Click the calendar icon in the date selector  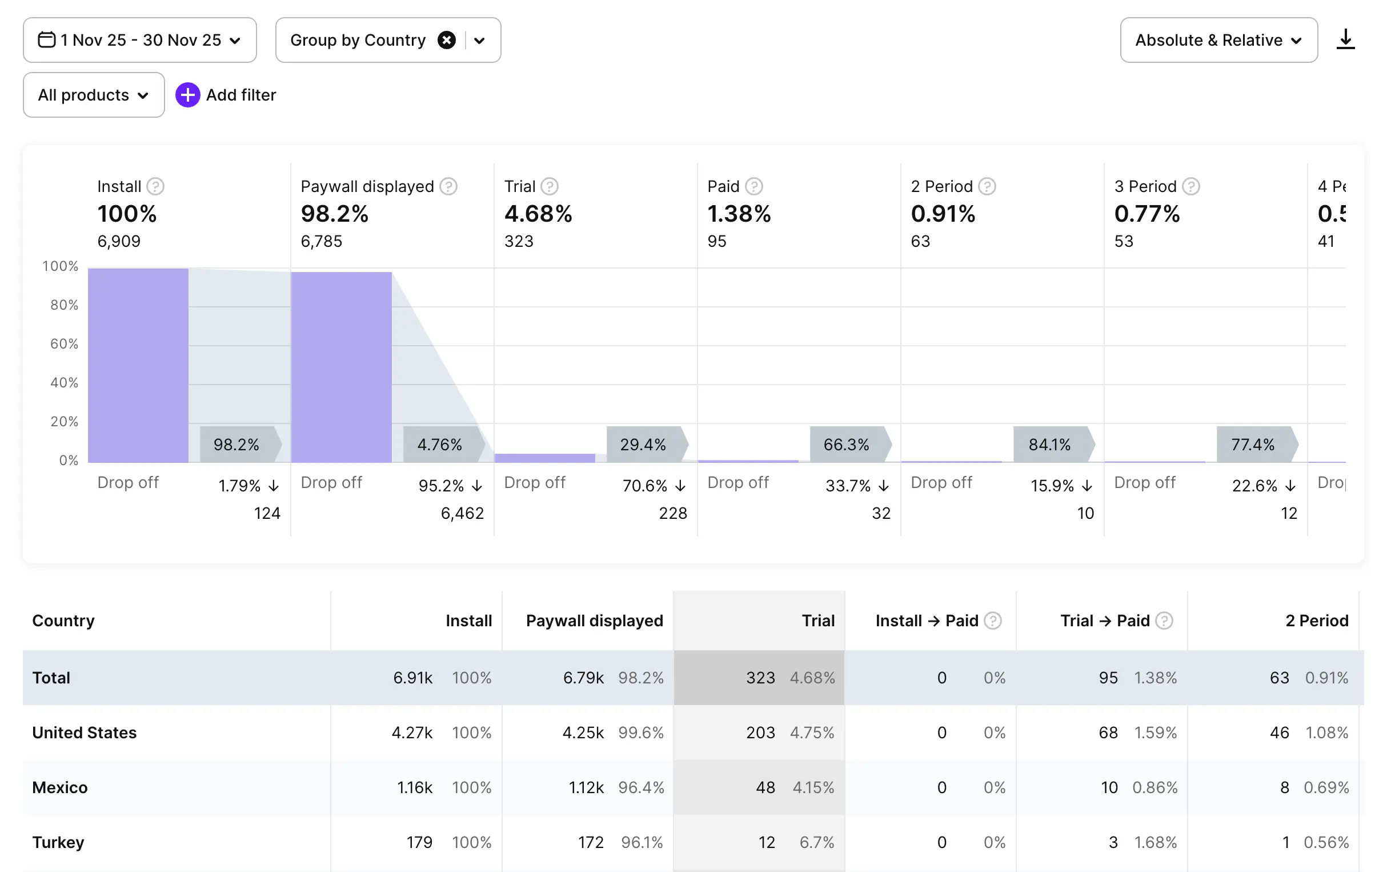coord(47,40)
